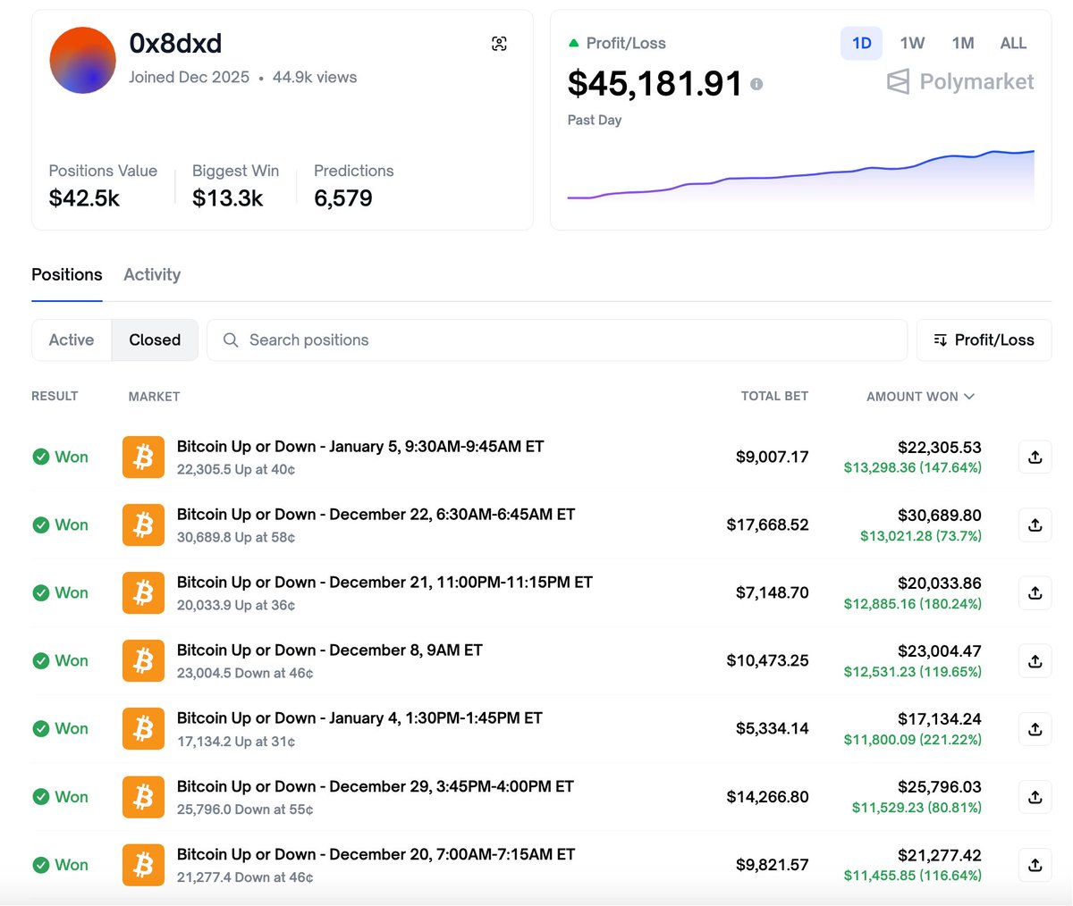This screenshot has height=906, width=1073.
Task: Click the 0x8dxd username heading
Action: pos(175,43)
